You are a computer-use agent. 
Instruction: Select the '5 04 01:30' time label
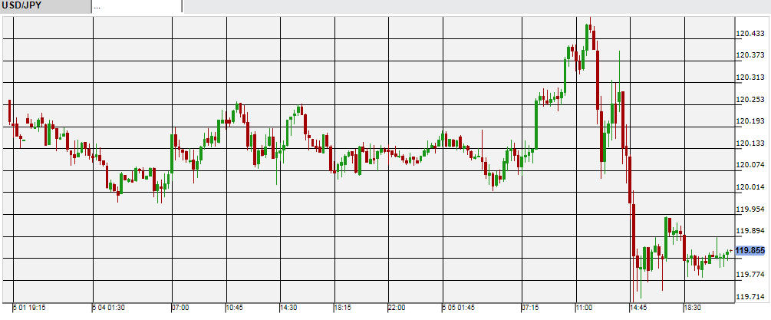pos(109,308)
